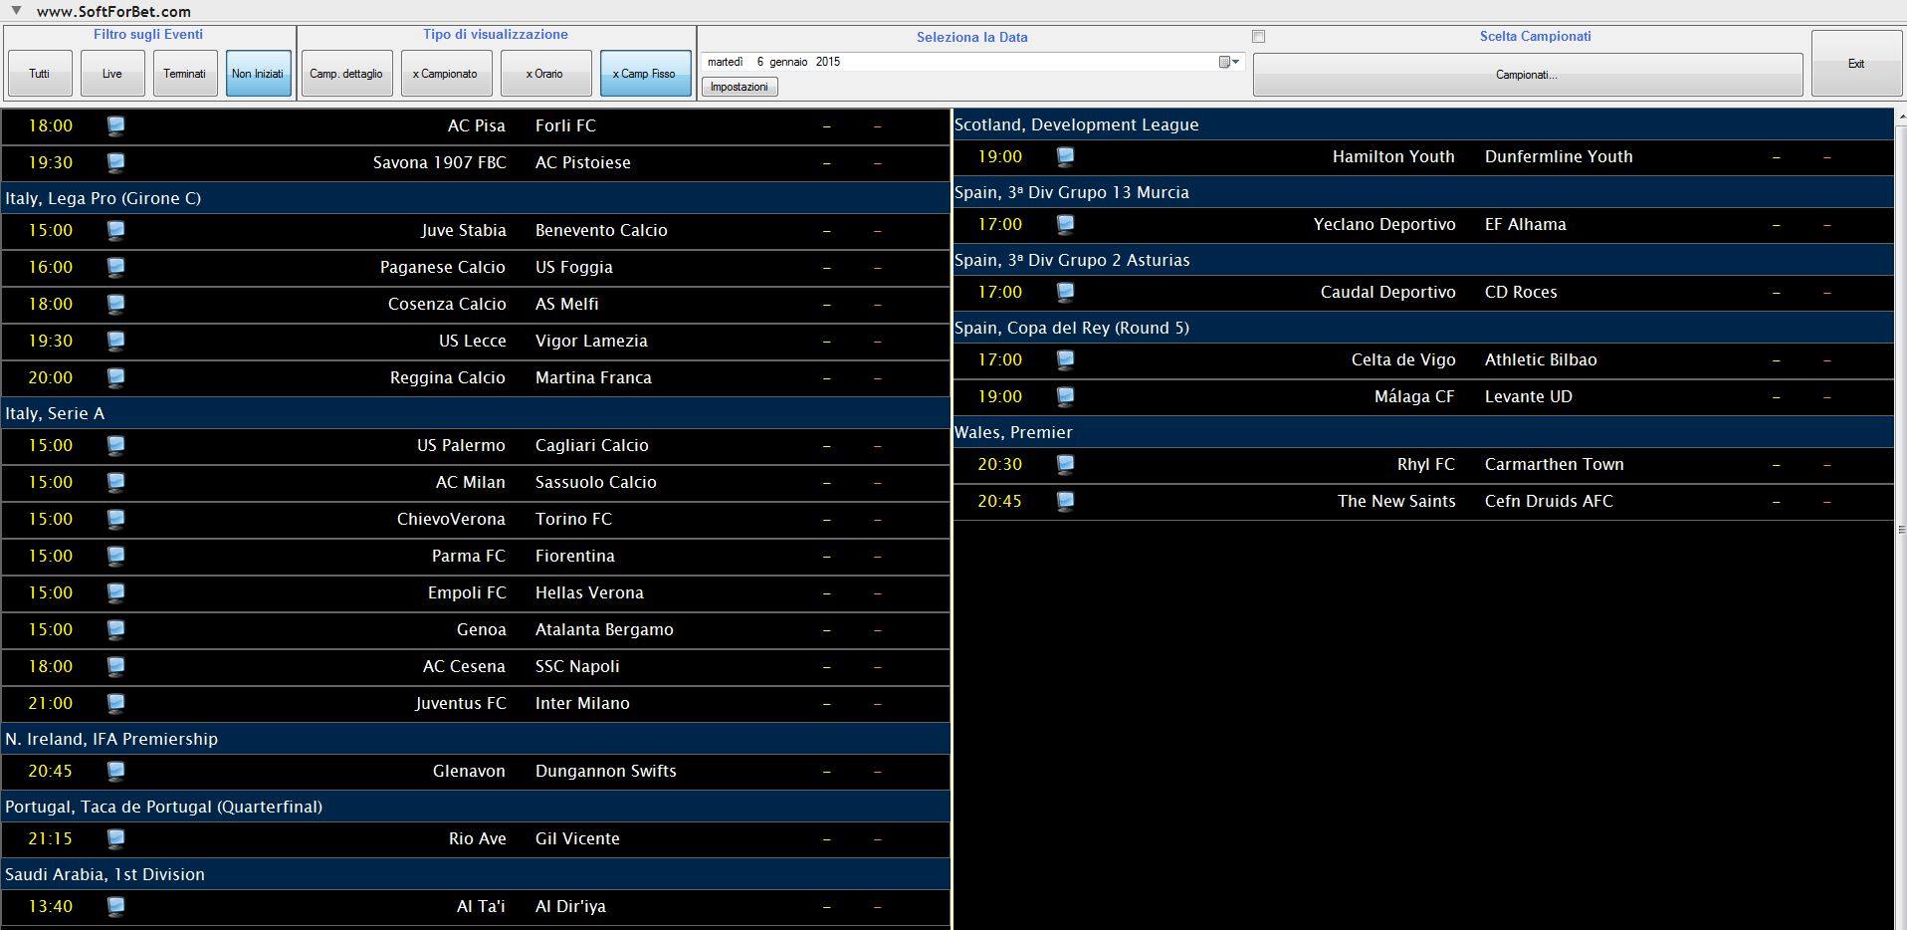This screenshot has width=1907, height=930.
Task: Click Benevento Calcio team name
Action: [x=601, y=230]
